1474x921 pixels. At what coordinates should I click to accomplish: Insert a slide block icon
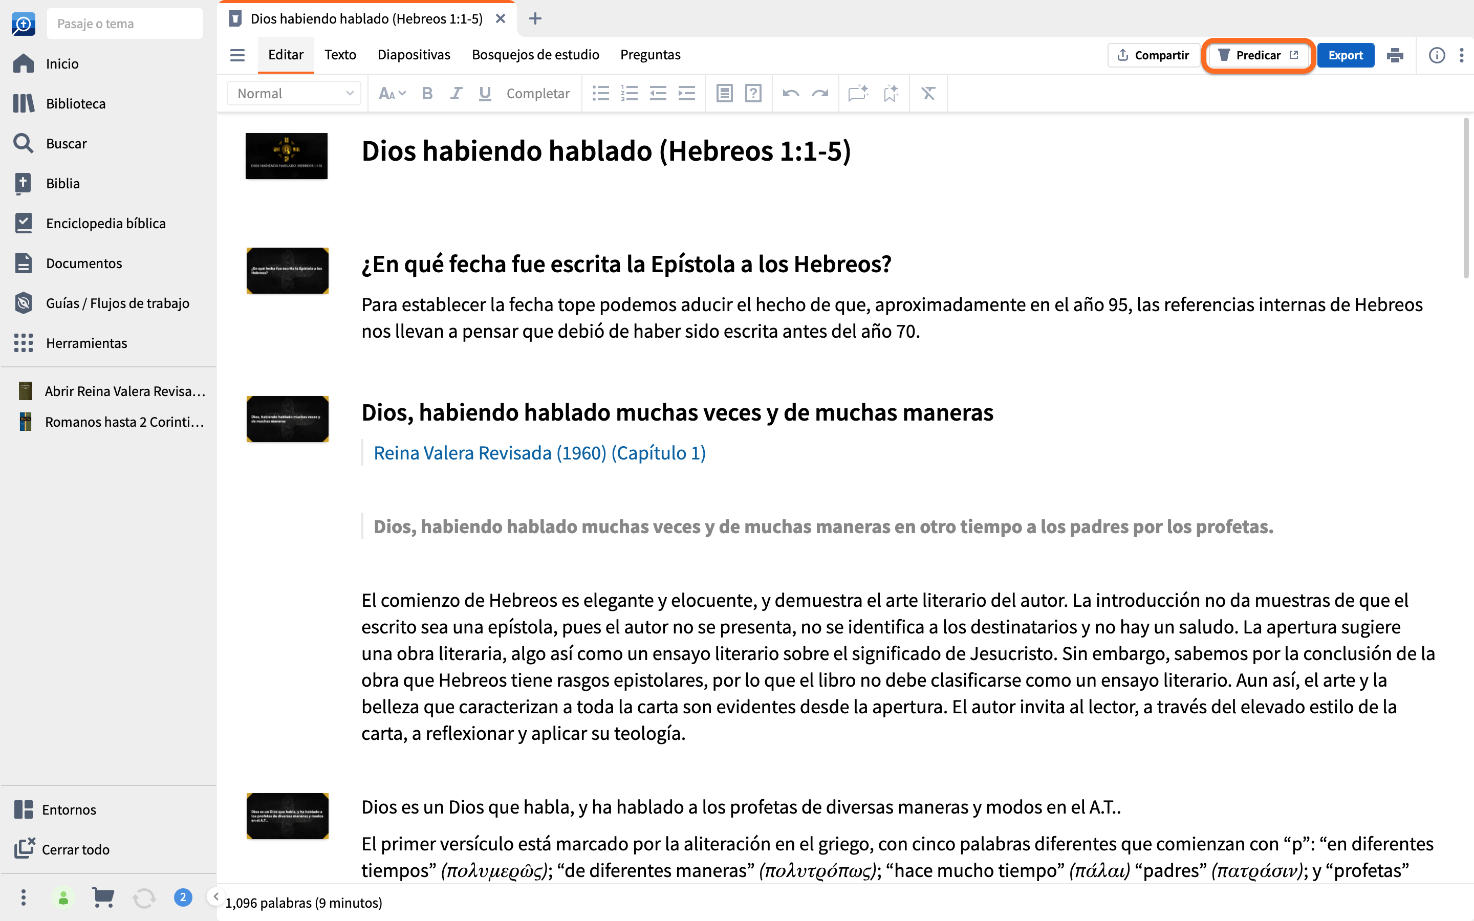(724, 93)
